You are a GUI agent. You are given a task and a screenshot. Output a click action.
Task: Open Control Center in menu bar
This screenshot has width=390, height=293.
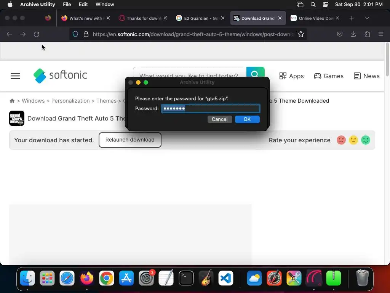click(326, 5)
